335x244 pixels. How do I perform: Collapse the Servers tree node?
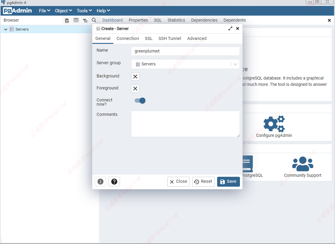pyautogui.click(x=6, y=29)
